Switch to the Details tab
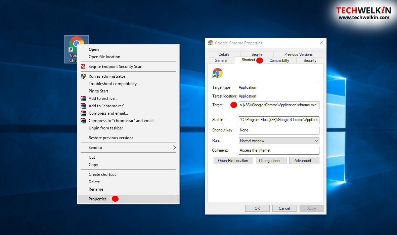This screenshot has width=397, height=235. [x=224, y=54]
